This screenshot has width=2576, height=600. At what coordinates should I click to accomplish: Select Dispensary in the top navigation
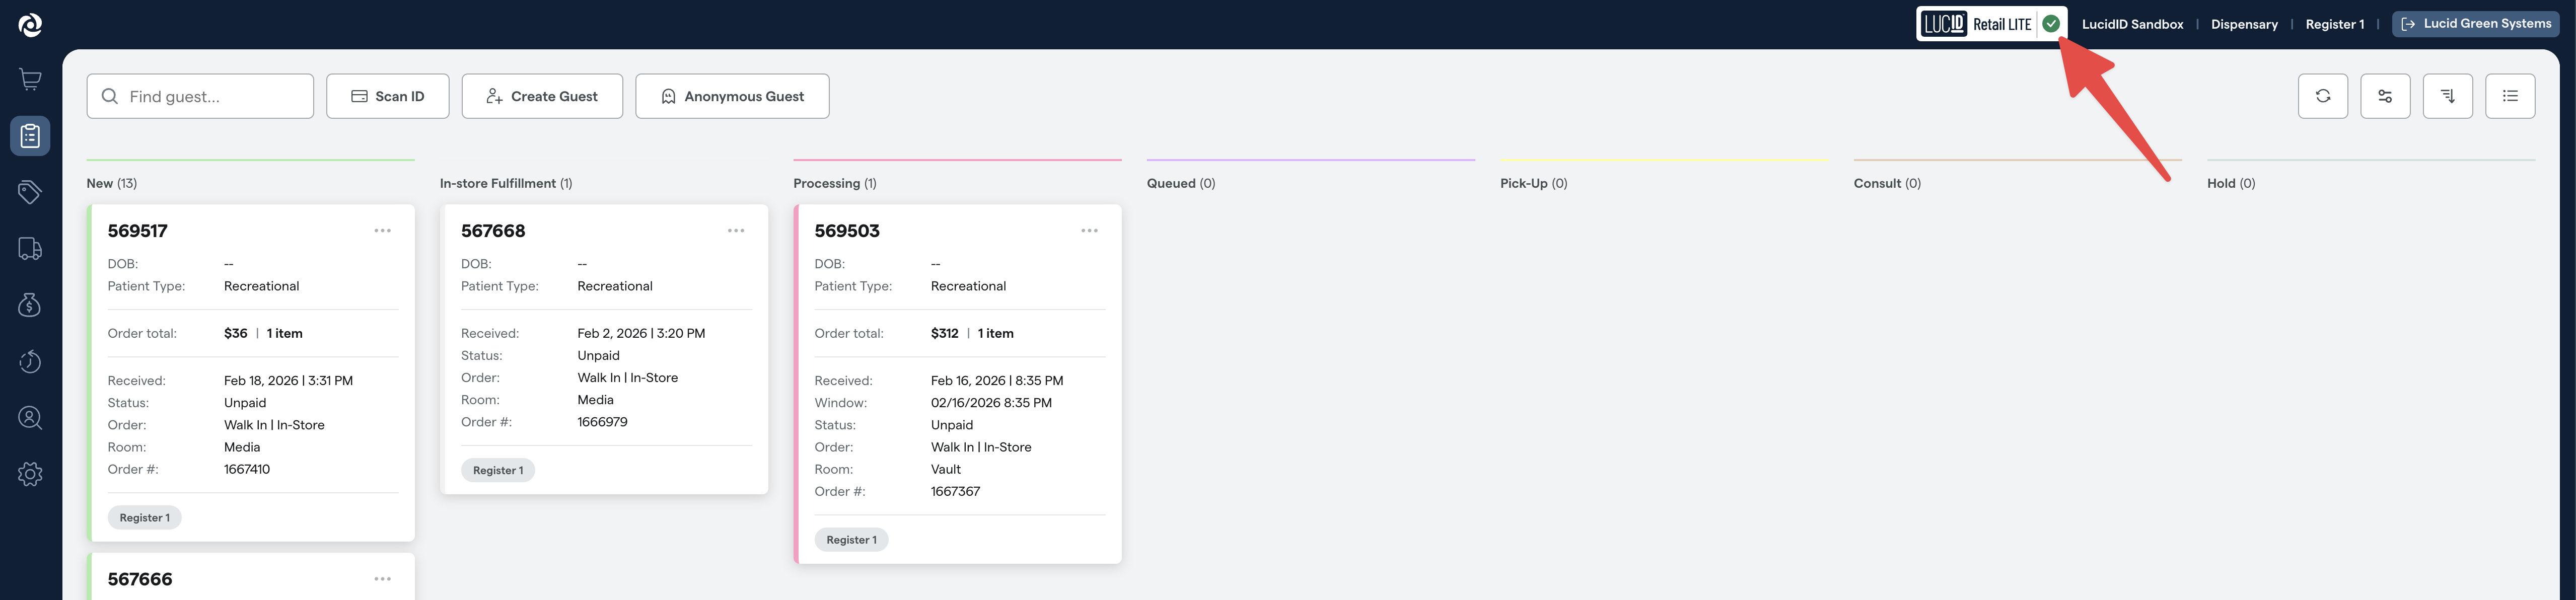2244,23
